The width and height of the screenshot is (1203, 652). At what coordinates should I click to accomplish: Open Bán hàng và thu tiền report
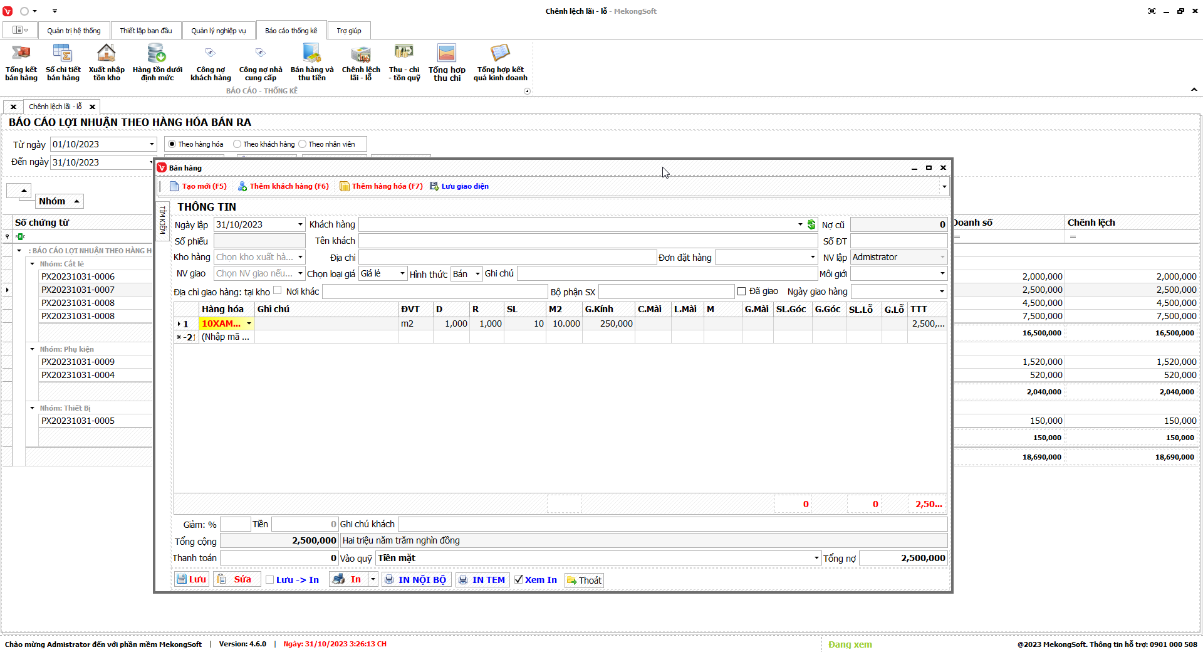311,62
